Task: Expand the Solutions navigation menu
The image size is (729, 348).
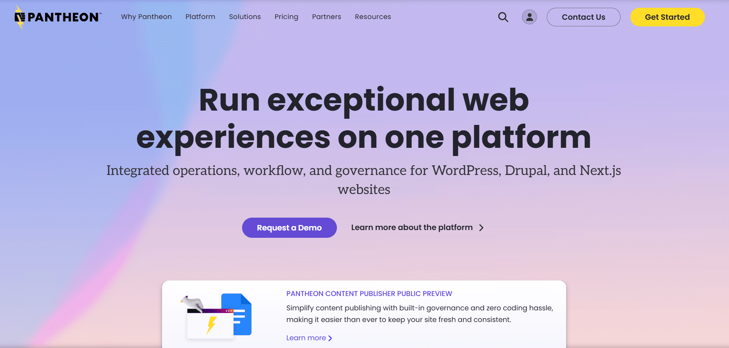Action: tap(245, 17)
